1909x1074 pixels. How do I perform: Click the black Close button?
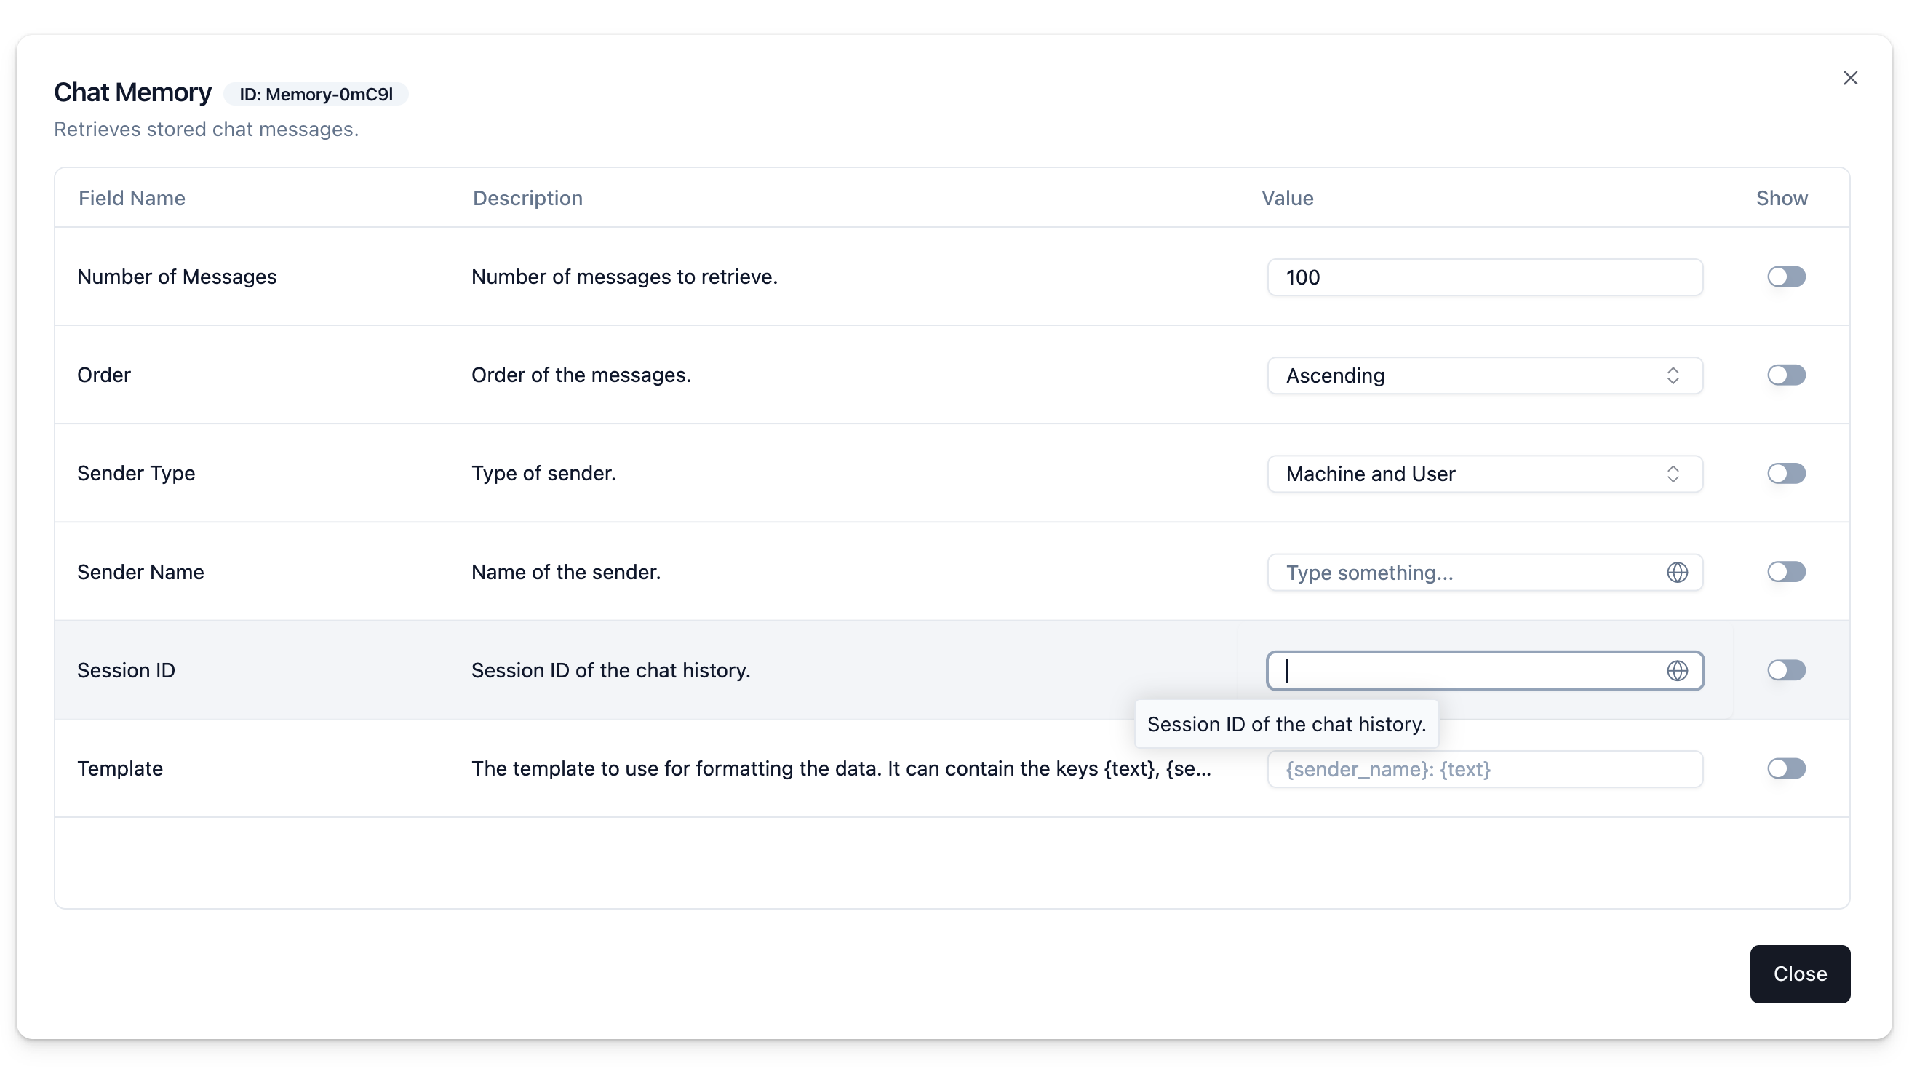[1799, 974]
